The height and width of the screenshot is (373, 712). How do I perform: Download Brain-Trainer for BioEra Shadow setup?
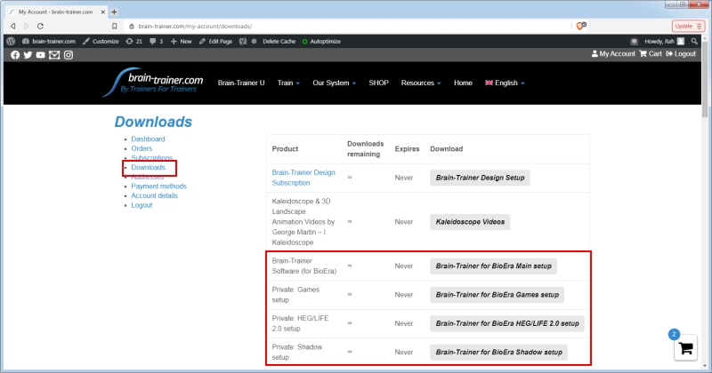point(498,353)
